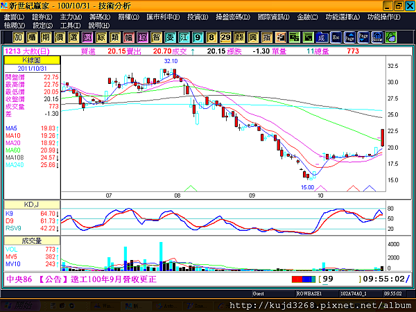Click the red 幅 toolbar button
This screenshot has width=416, height=312.
[x=128, y=37]
